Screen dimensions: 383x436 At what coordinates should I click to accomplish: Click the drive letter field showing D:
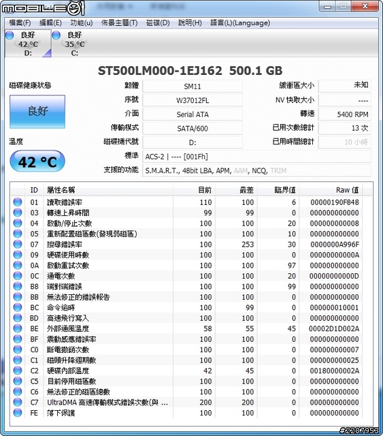tap(193, 142)
